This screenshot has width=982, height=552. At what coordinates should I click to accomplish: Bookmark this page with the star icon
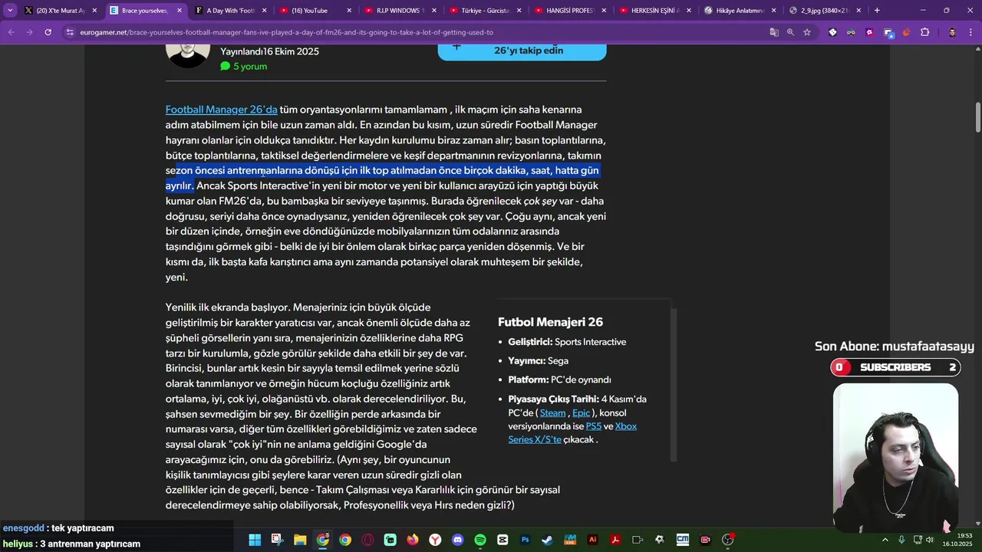(807, 32)
